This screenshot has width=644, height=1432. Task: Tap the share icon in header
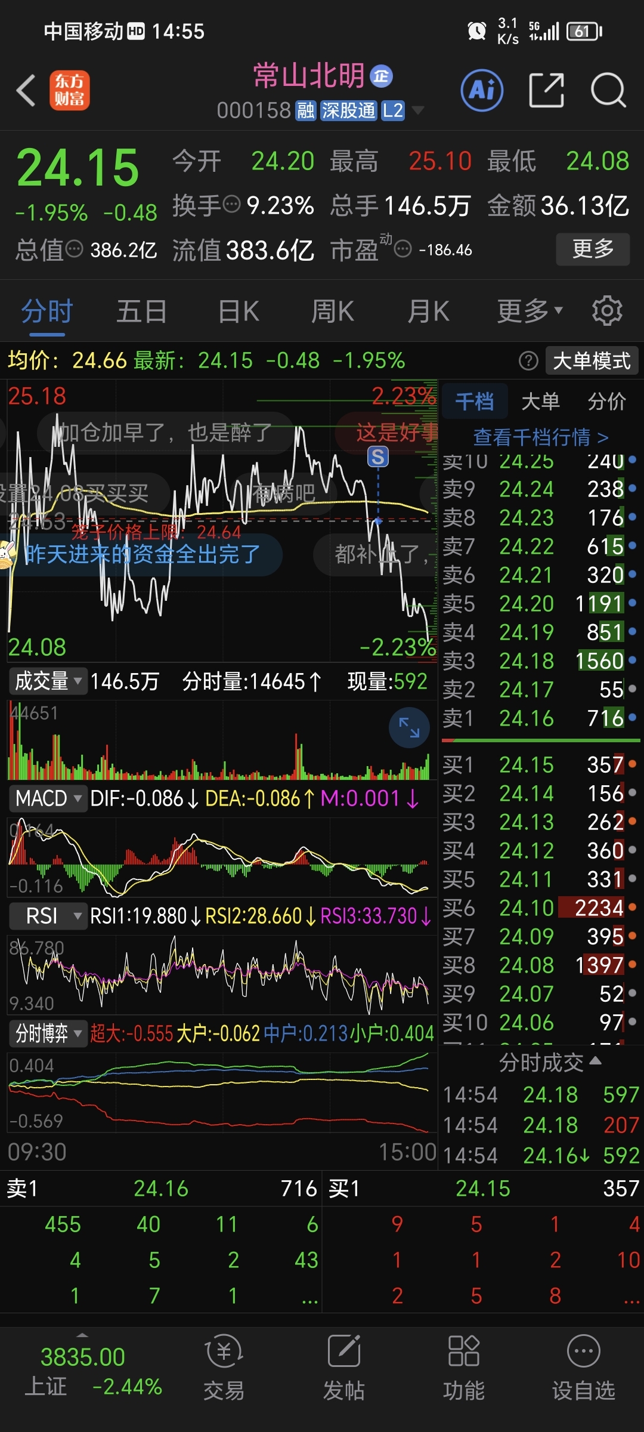click(x=547, y=91)
